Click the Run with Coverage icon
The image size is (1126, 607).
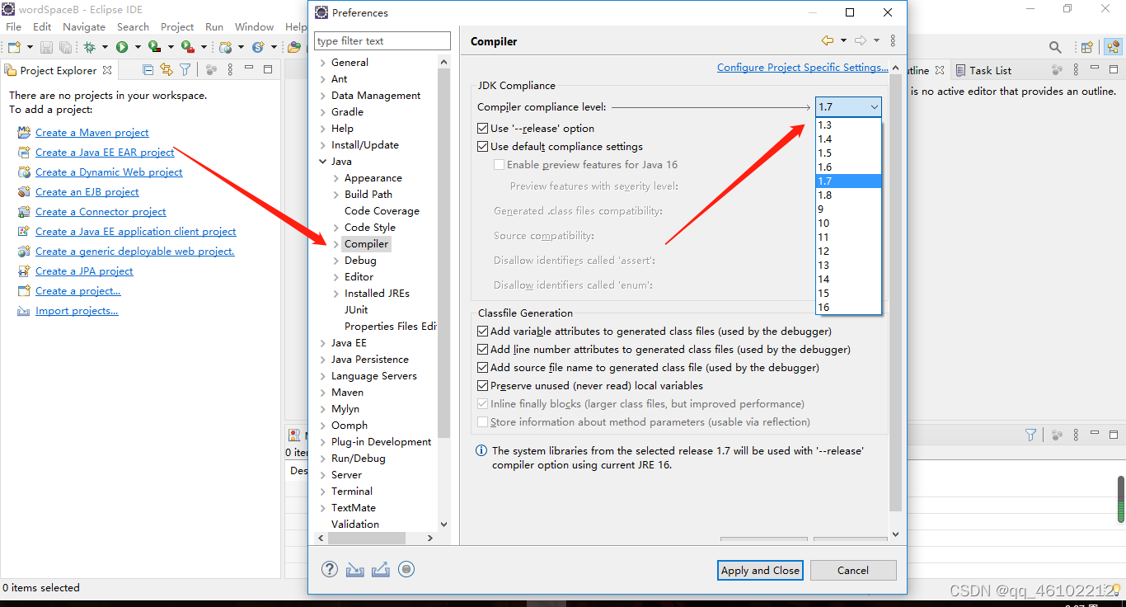(153, 47)
